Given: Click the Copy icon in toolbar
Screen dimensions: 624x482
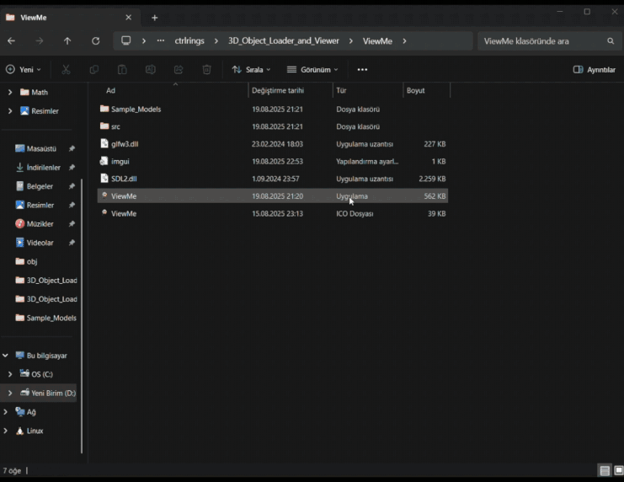Looking at the screenshot, I should pos(94,70).
